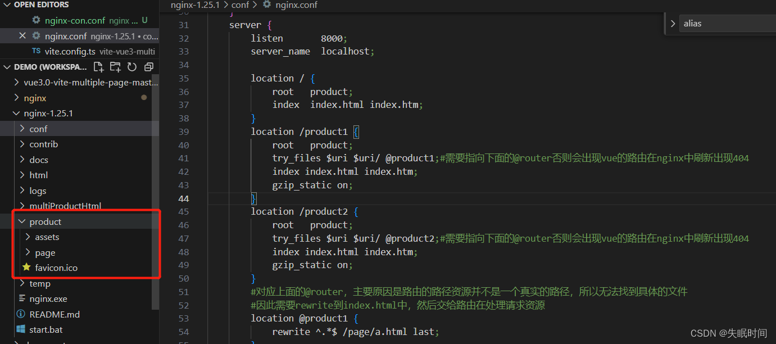Click the New Folder icon in explorer header

click(115, 67)
